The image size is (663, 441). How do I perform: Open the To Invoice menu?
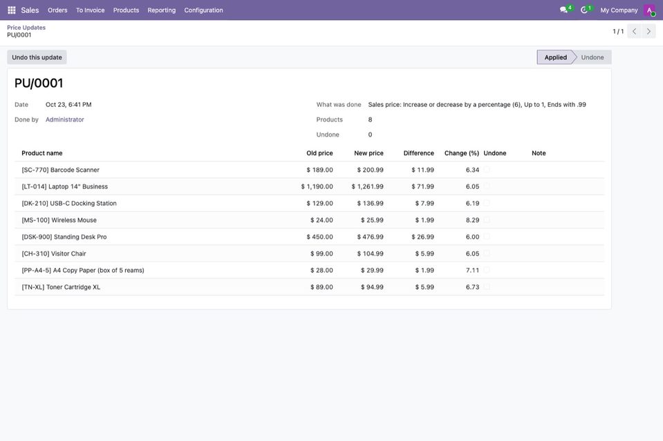pyautogui.click(x=90, y=10)
